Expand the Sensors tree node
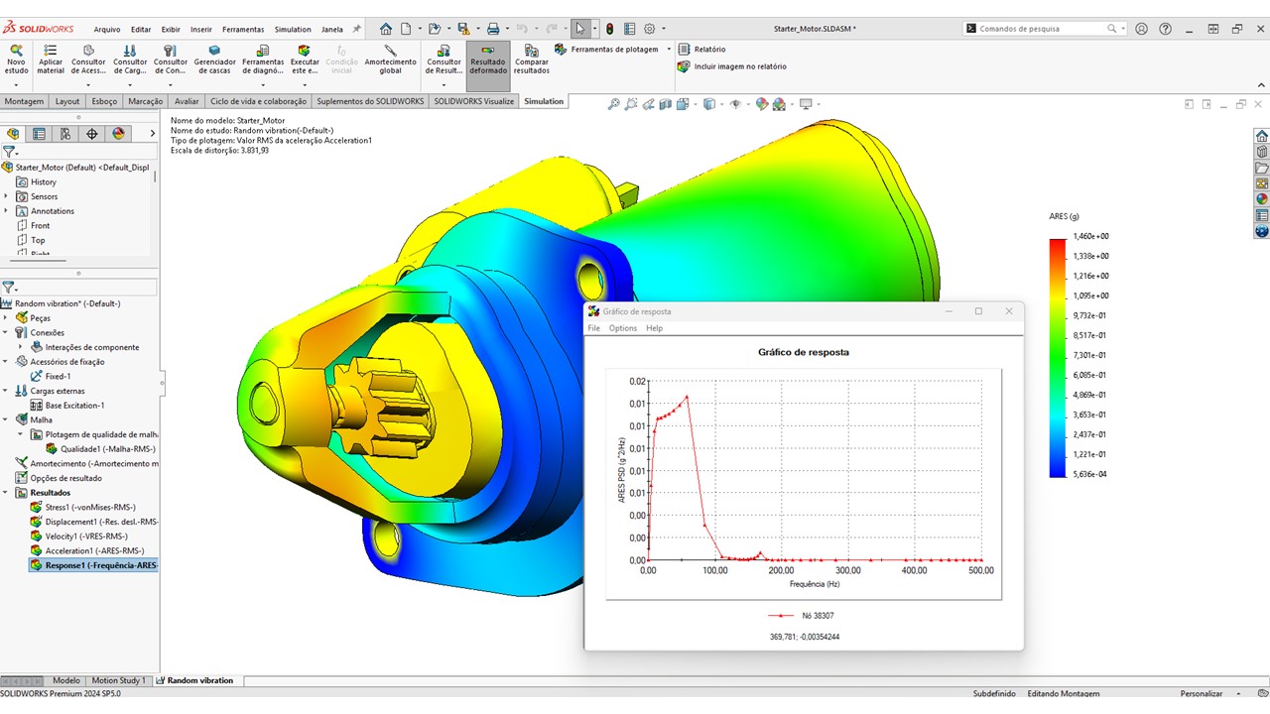This screenshot has width=1270, height=714. [x=6, y=196]
